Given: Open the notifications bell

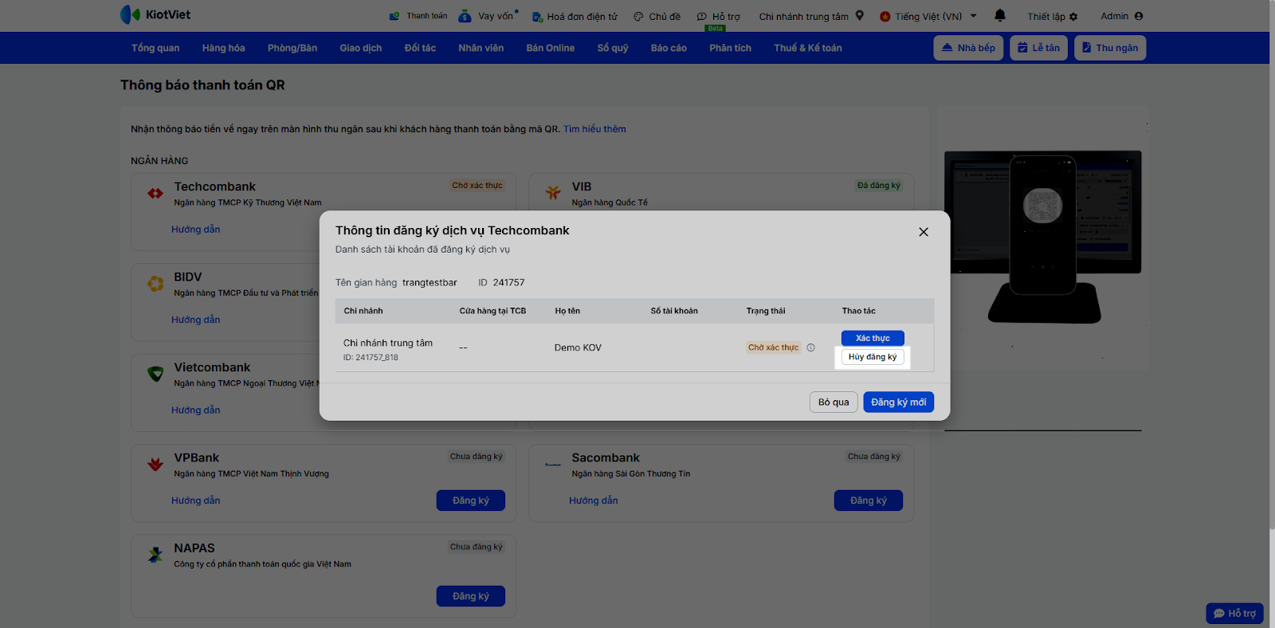Looking at the screenshot, I should 1000,15.
